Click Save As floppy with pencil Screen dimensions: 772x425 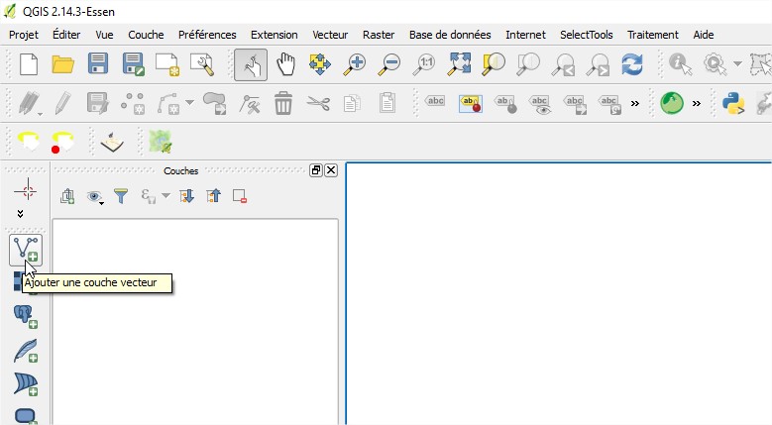coord(133,64)
